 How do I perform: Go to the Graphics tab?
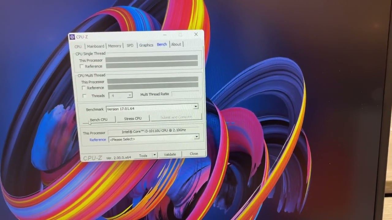pos(146,45)
